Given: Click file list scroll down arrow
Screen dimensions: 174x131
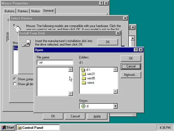Looking at the screenshot, I should [71, 94].
